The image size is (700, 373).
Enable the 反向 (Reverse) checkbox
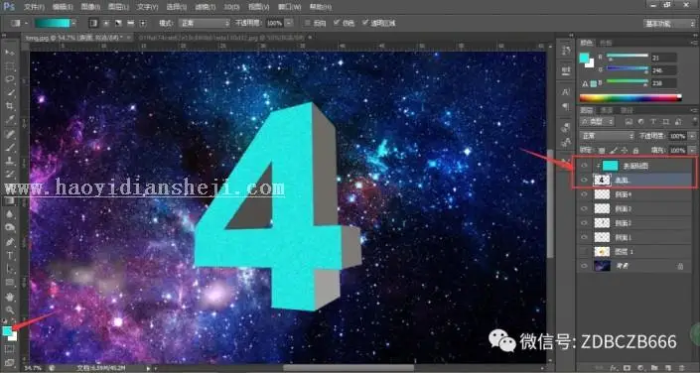click(307, 23)
